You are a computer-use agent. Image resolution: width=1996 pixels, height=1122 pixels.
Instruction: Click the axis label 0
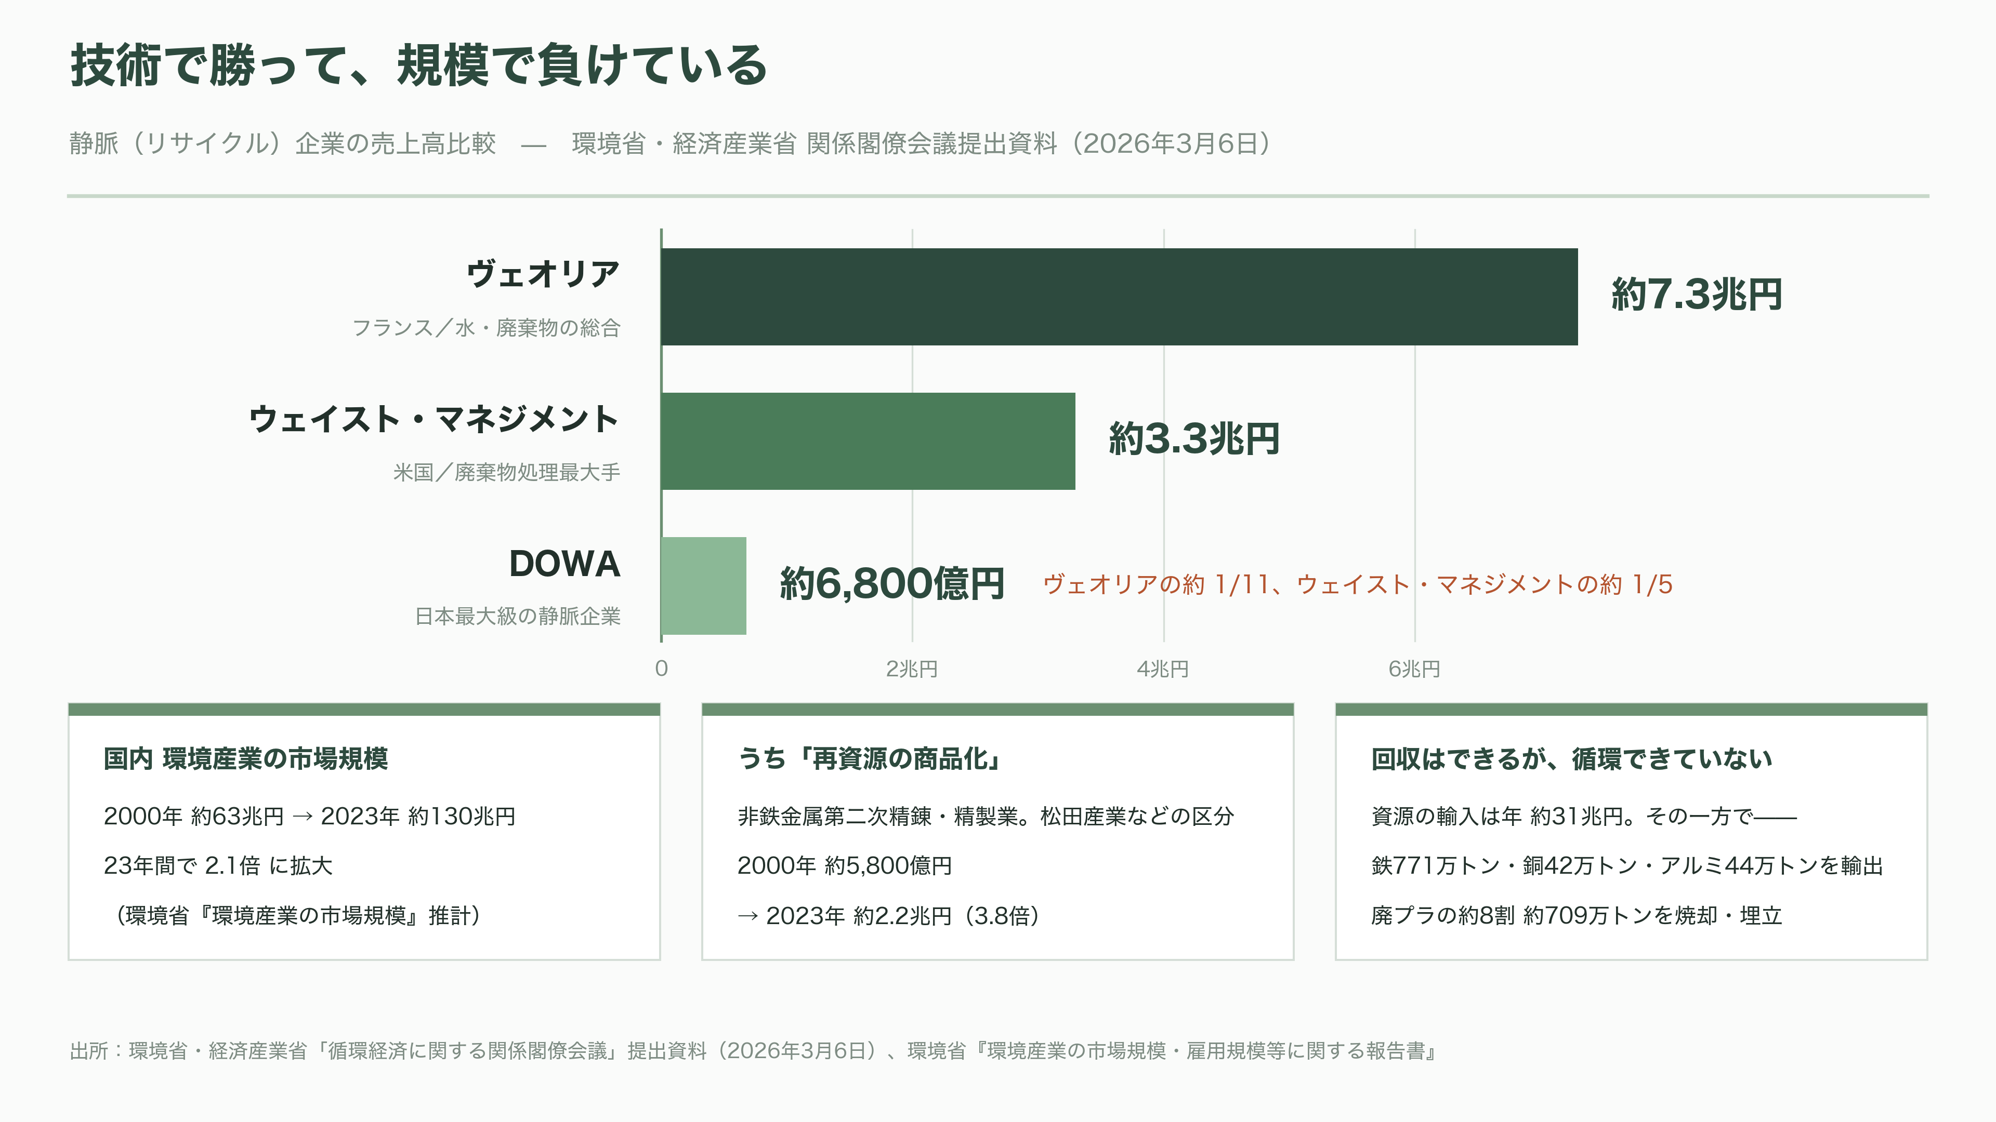tap(661, 668)
